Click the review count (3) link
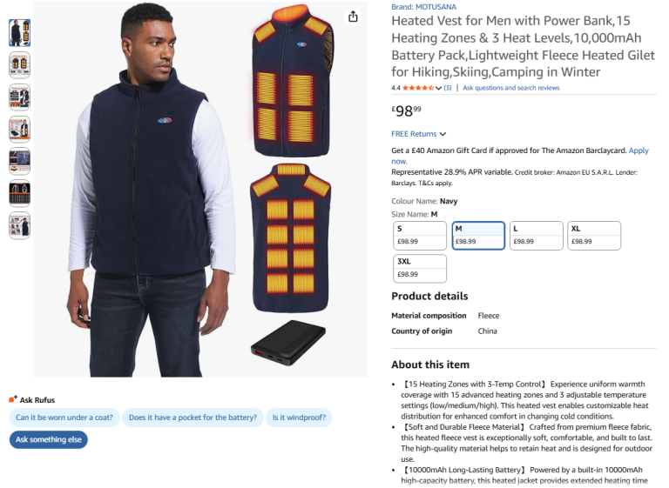 click(x=448, y=88)
